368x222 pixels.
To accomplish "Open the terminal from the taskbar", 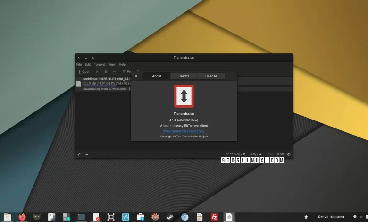I will coord(81,217).
